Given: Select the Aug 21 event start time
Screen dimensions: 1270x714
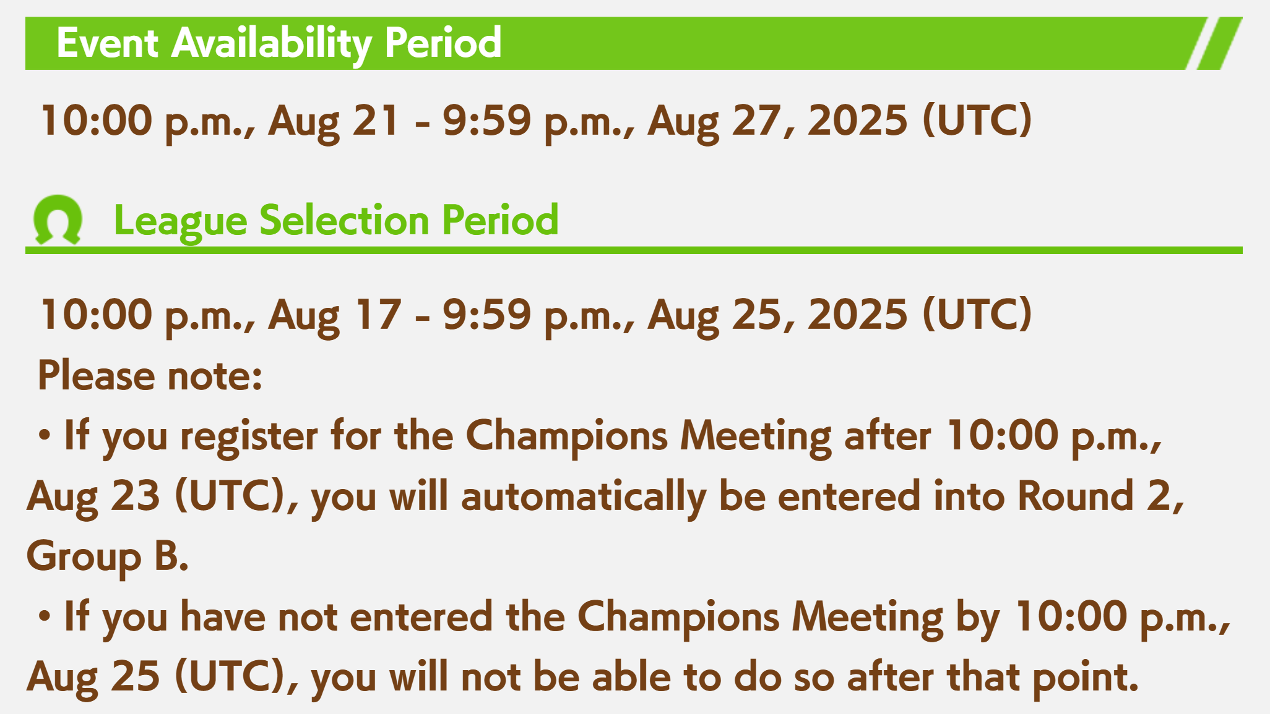Looking at the screenshot, I should (x=219, y=121).
